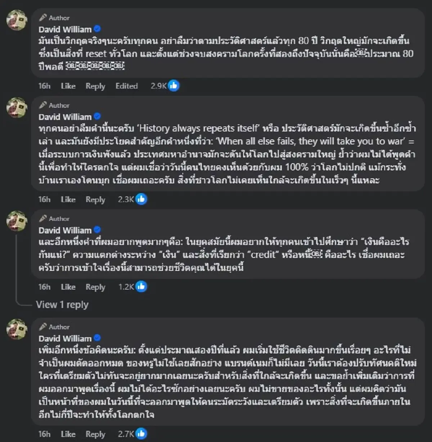Image resolution: width=432 pixels, height=442 pixels.
Task: Click verified badge on first David William comment
Action: 97,29
